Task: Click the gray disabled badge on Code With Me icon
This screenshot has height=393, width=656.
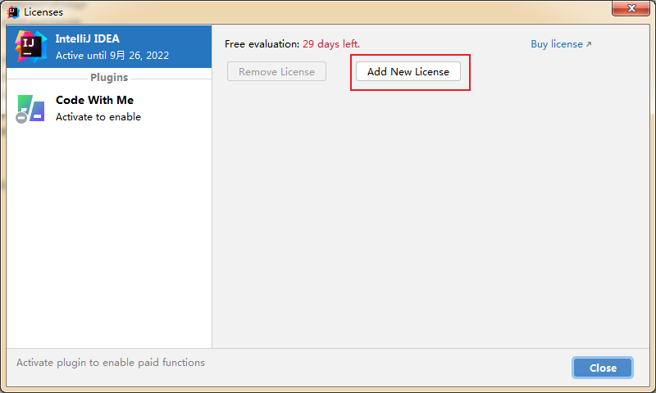Action: 21,118
